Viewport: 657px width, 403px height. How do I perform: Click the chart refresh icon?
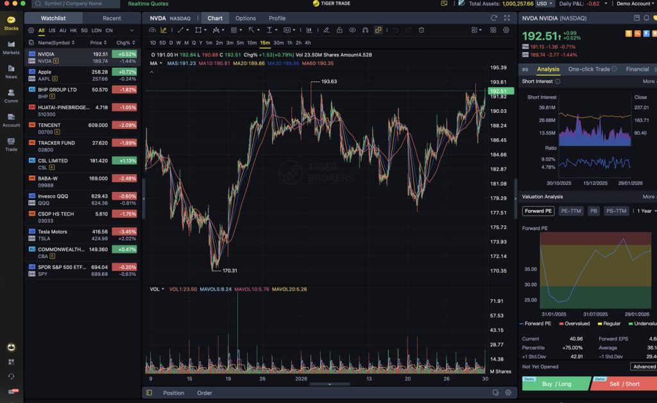point(493,18)
